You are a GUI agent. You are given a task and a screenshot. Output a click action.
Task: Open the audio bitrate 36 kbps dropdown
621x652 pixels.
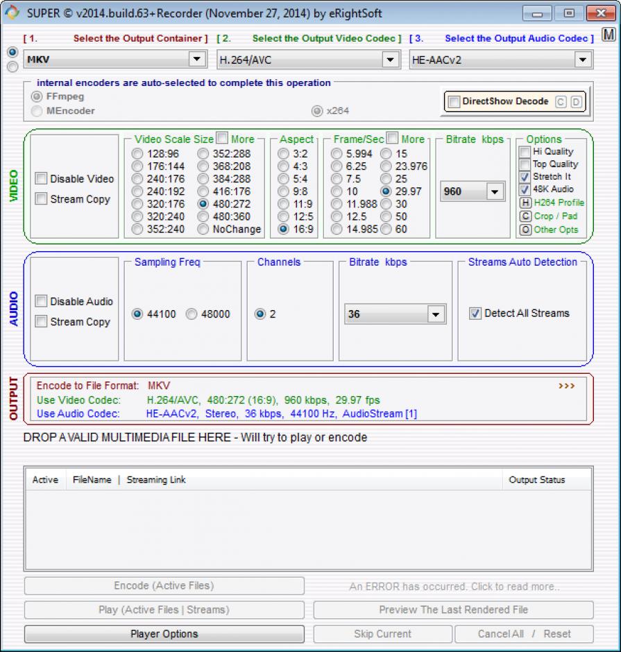click(x=436, y=314)
